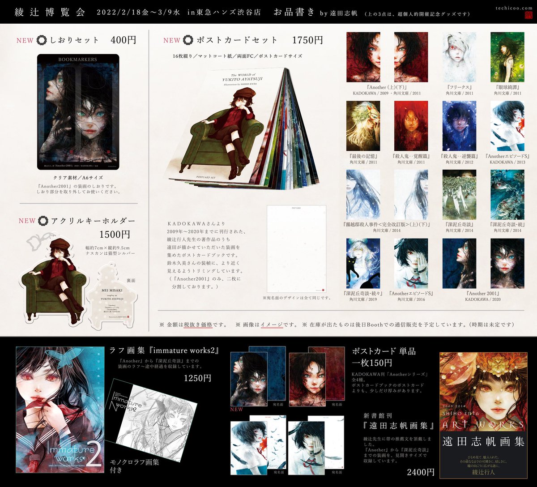Open the ART WORKS 遠田志帆画集 book cover
537x487 pixels.
click(483, 415)
